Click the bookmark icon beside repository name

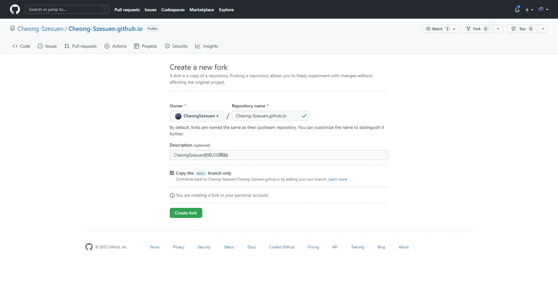12,28
